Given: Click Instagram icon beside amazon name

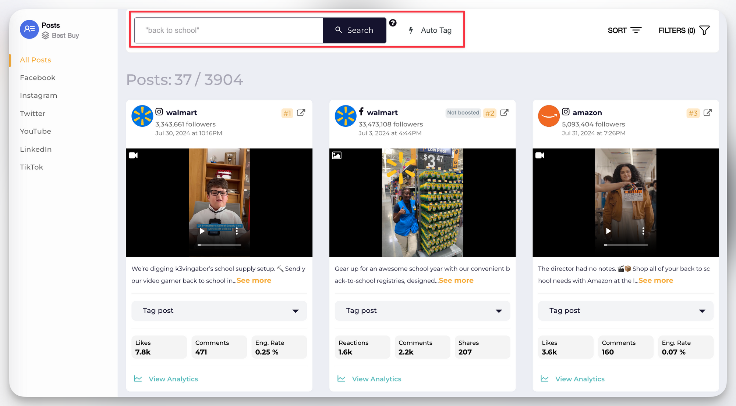Looking at the screenshot, I should [566, 112].
